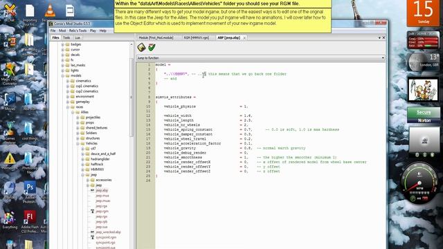443x249 pixels.
Task: Open syncpoint.rgm in the file tree
Action: point(106,237)
